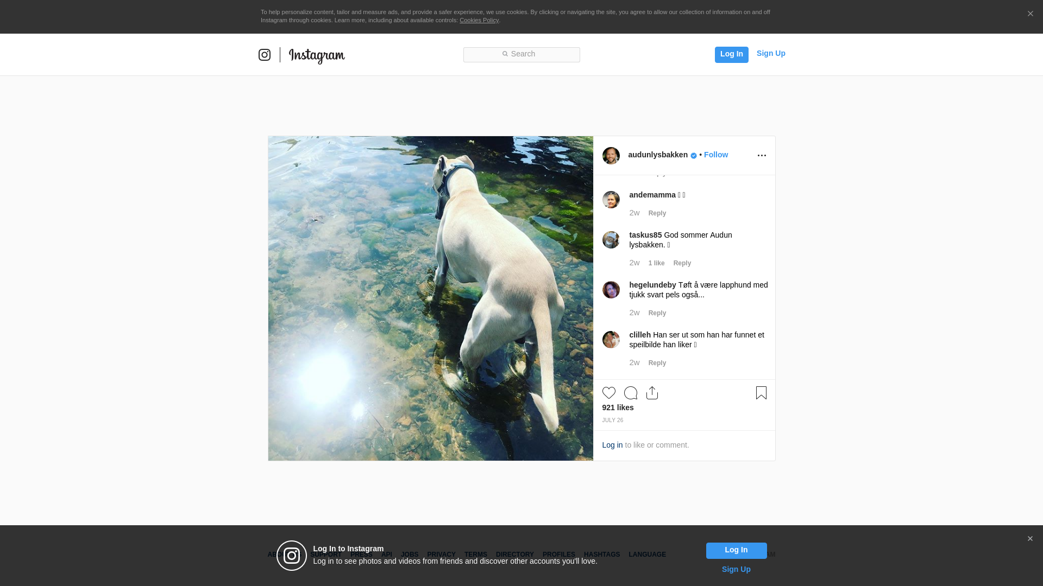Open the header Sign Up link
This screenshot has height=586, width=1043.
(771, 53)
